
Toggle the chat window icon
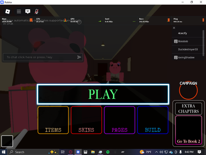[28, 12]
